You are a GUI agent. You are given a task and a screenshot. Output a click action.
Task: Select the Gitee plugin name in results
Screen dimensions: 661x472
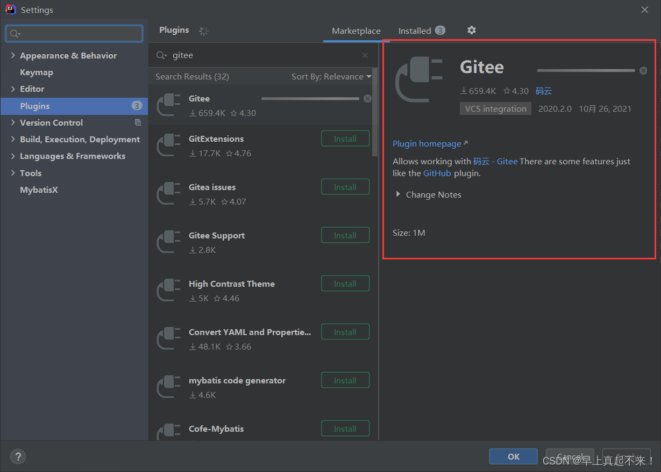pos(199,98)
